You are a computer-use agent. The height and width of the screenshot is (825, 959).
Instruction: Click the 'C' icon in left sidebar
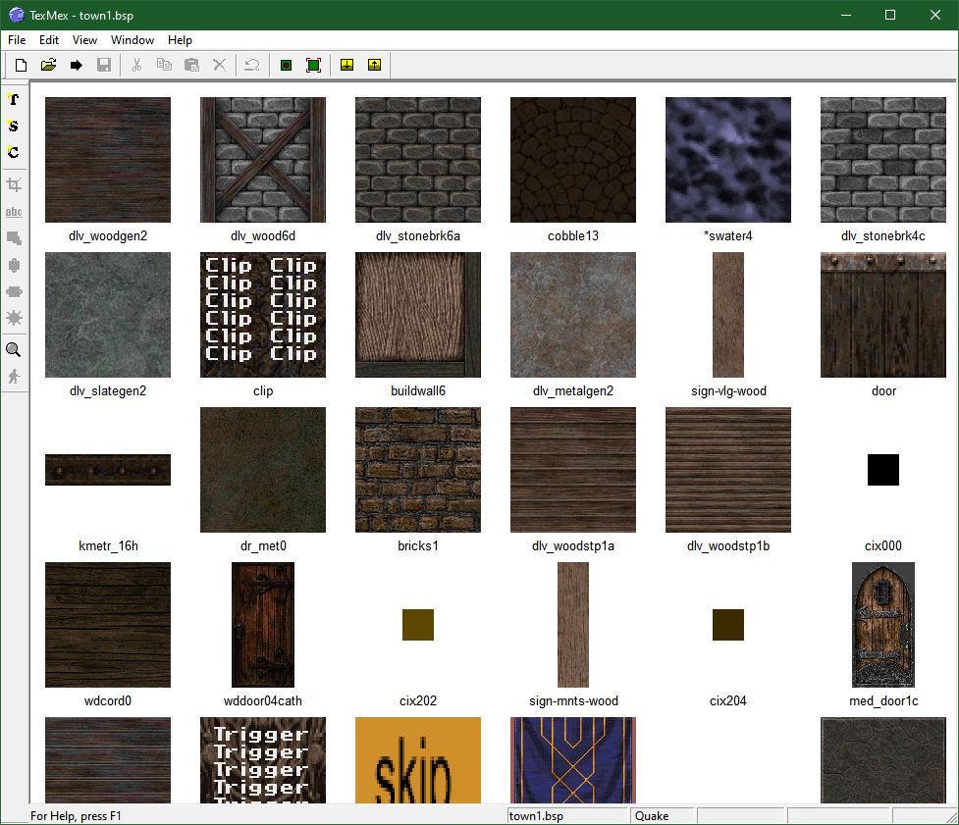click(x=14, y=152)
